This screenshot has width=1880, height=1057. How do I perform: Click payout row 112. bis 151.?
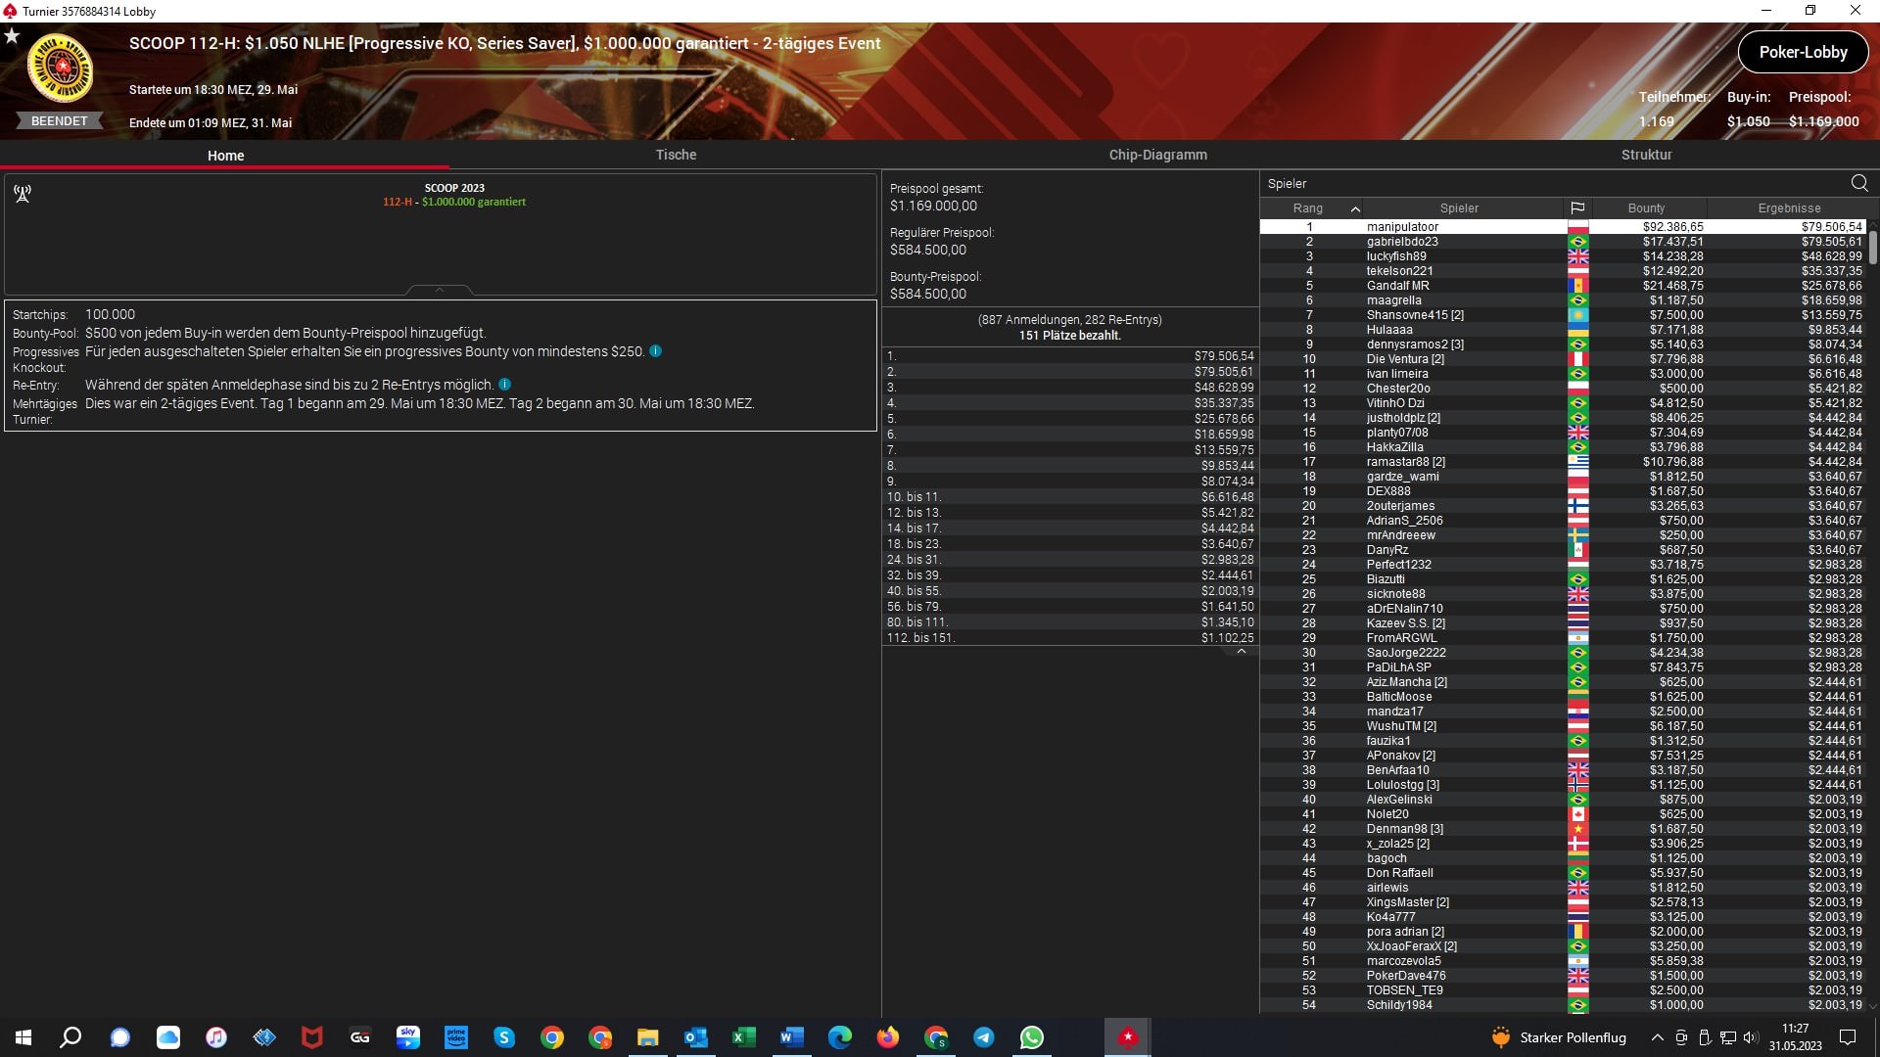tap(1069, 638)
